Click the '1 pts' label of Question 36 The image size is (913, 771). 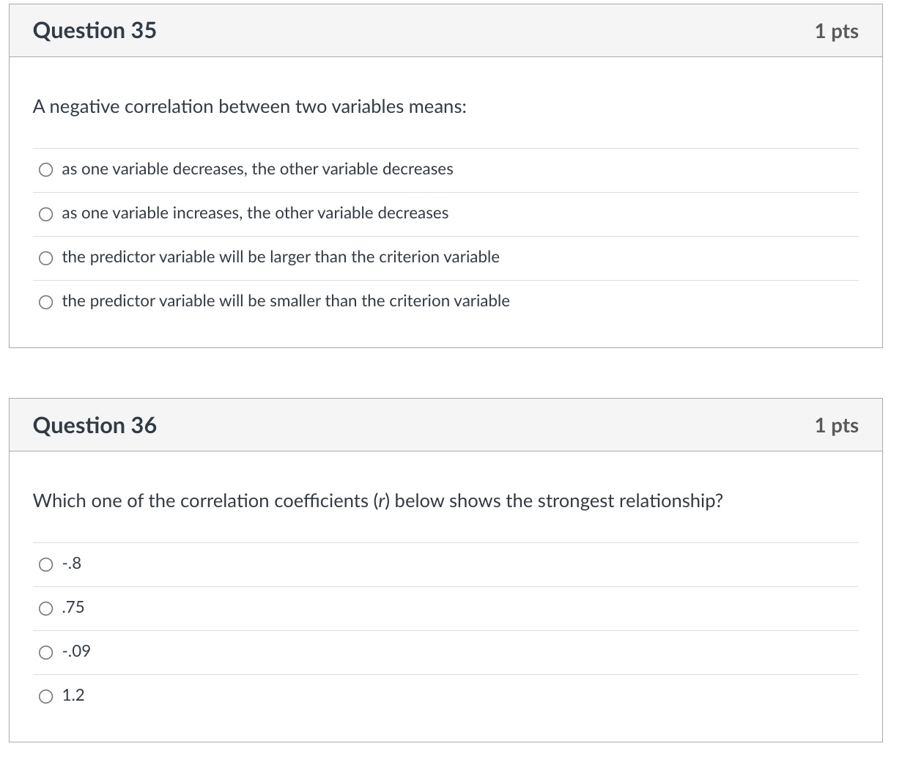[x=836, y=425]
